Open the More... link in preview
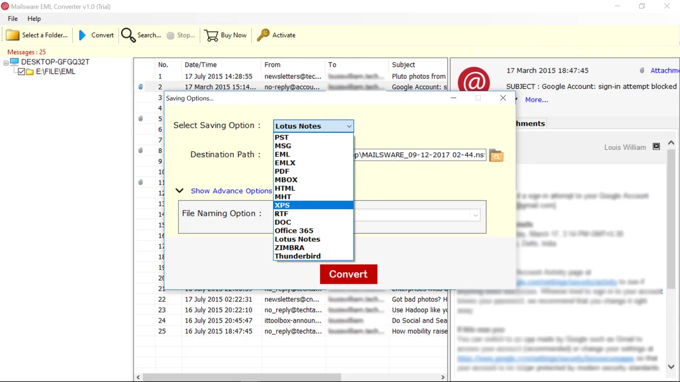Image resolution: width=680 pixels, height=382 pixels. (x=537, y=99)
